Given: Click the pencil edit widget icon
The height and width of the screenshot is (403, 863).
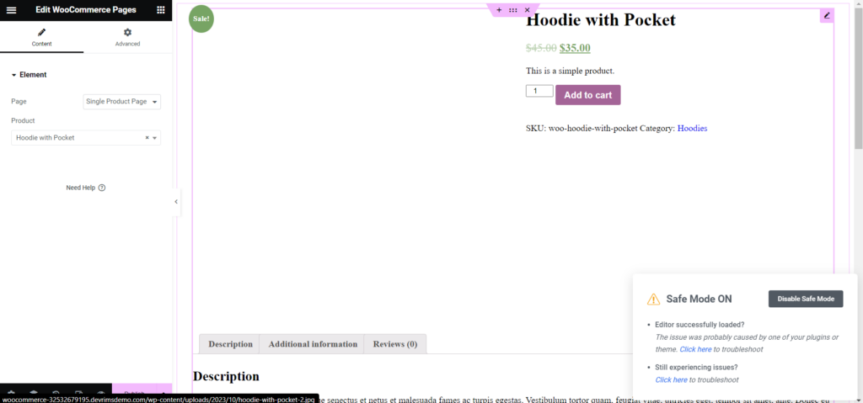Looking at the screenshot, I should [x=827, y=15].
